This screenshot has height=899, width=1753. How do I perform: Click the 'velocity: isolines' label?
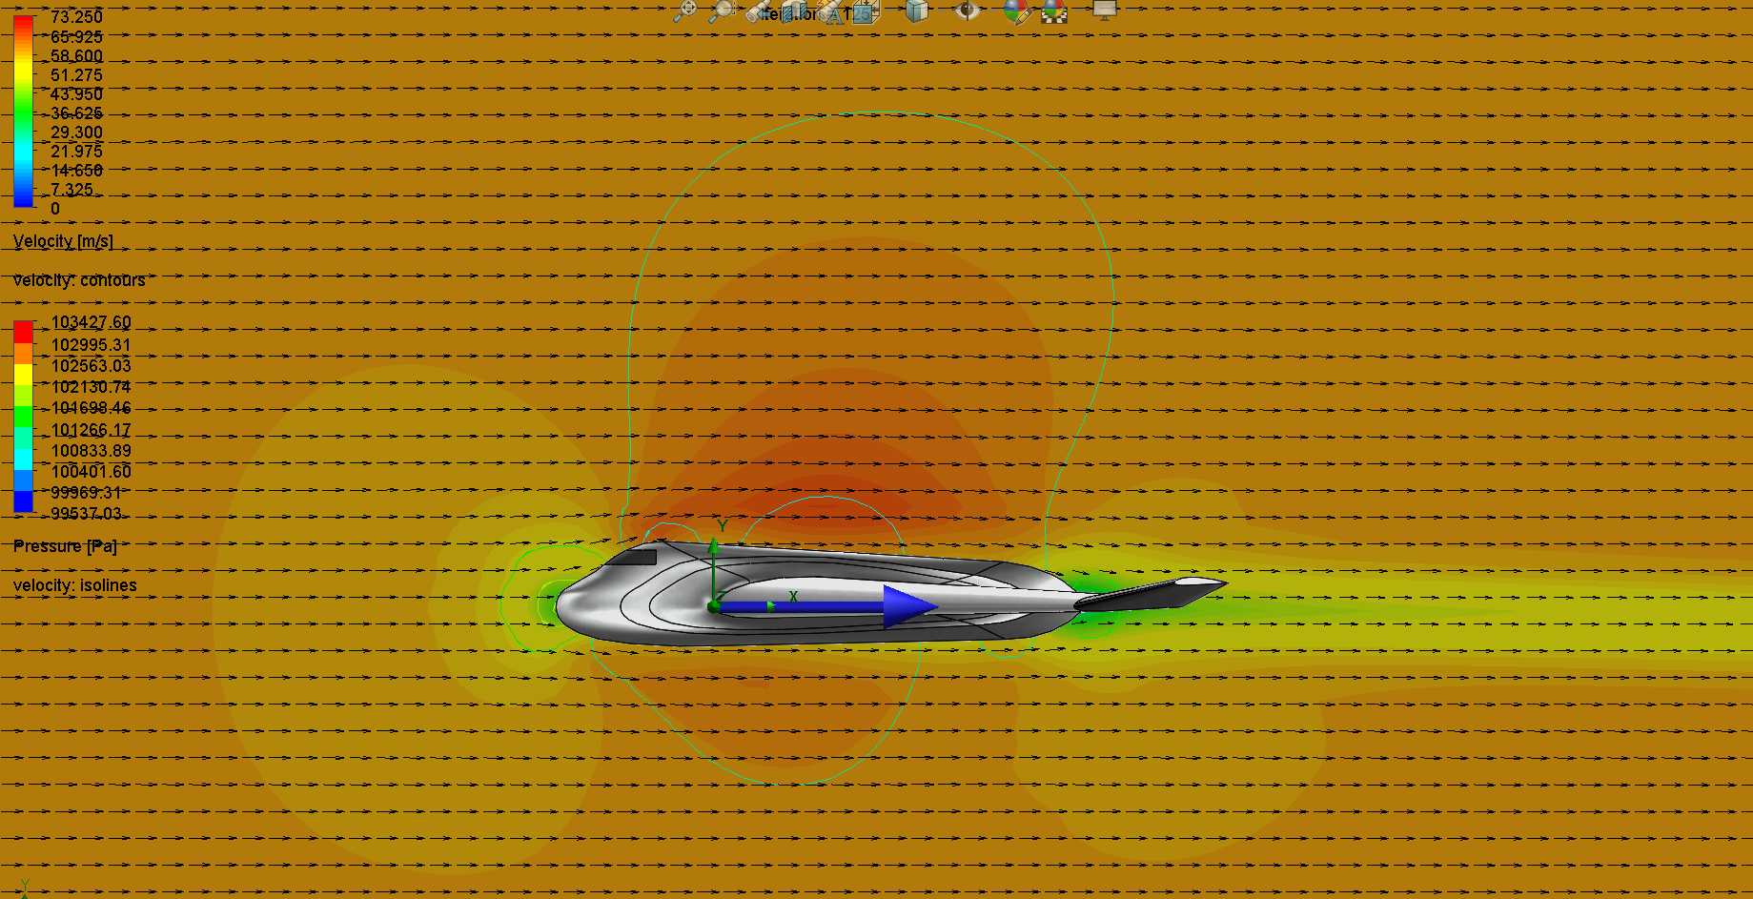(x=75, y=585)
